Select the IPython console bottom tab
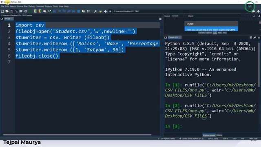Image resolution: width=261 pixels, height=147 pixels. 209,135
